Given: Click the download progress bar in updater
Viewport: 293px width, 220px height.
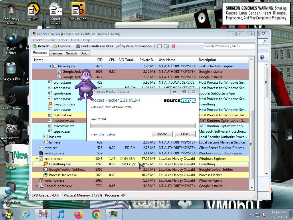Looking at the screenshot, I should tap(143, 125).
